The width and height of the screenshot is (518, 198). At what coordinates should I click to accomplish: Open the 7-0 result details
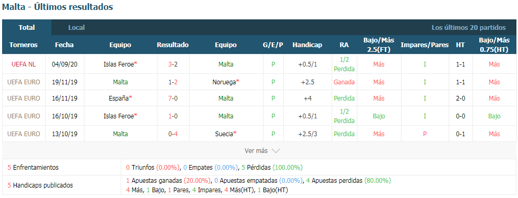(x=173, y=98)
